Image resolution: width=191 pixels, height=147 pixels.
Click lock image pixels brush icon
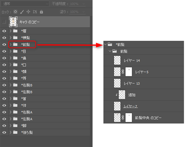[x=22, y=12]
